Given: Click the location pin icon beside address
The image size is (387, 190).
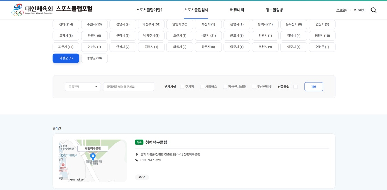Looking at the screenshot, I should coord(137,155).
